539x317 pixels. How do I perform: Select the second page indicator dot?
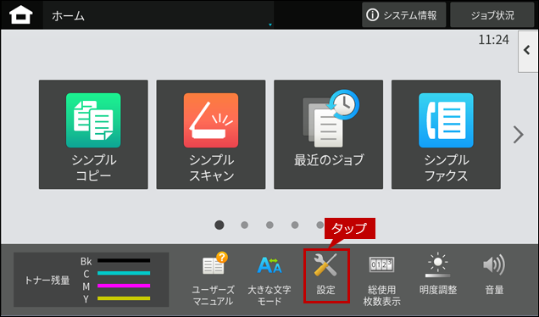pyautogui.click(x=244, y=225)
